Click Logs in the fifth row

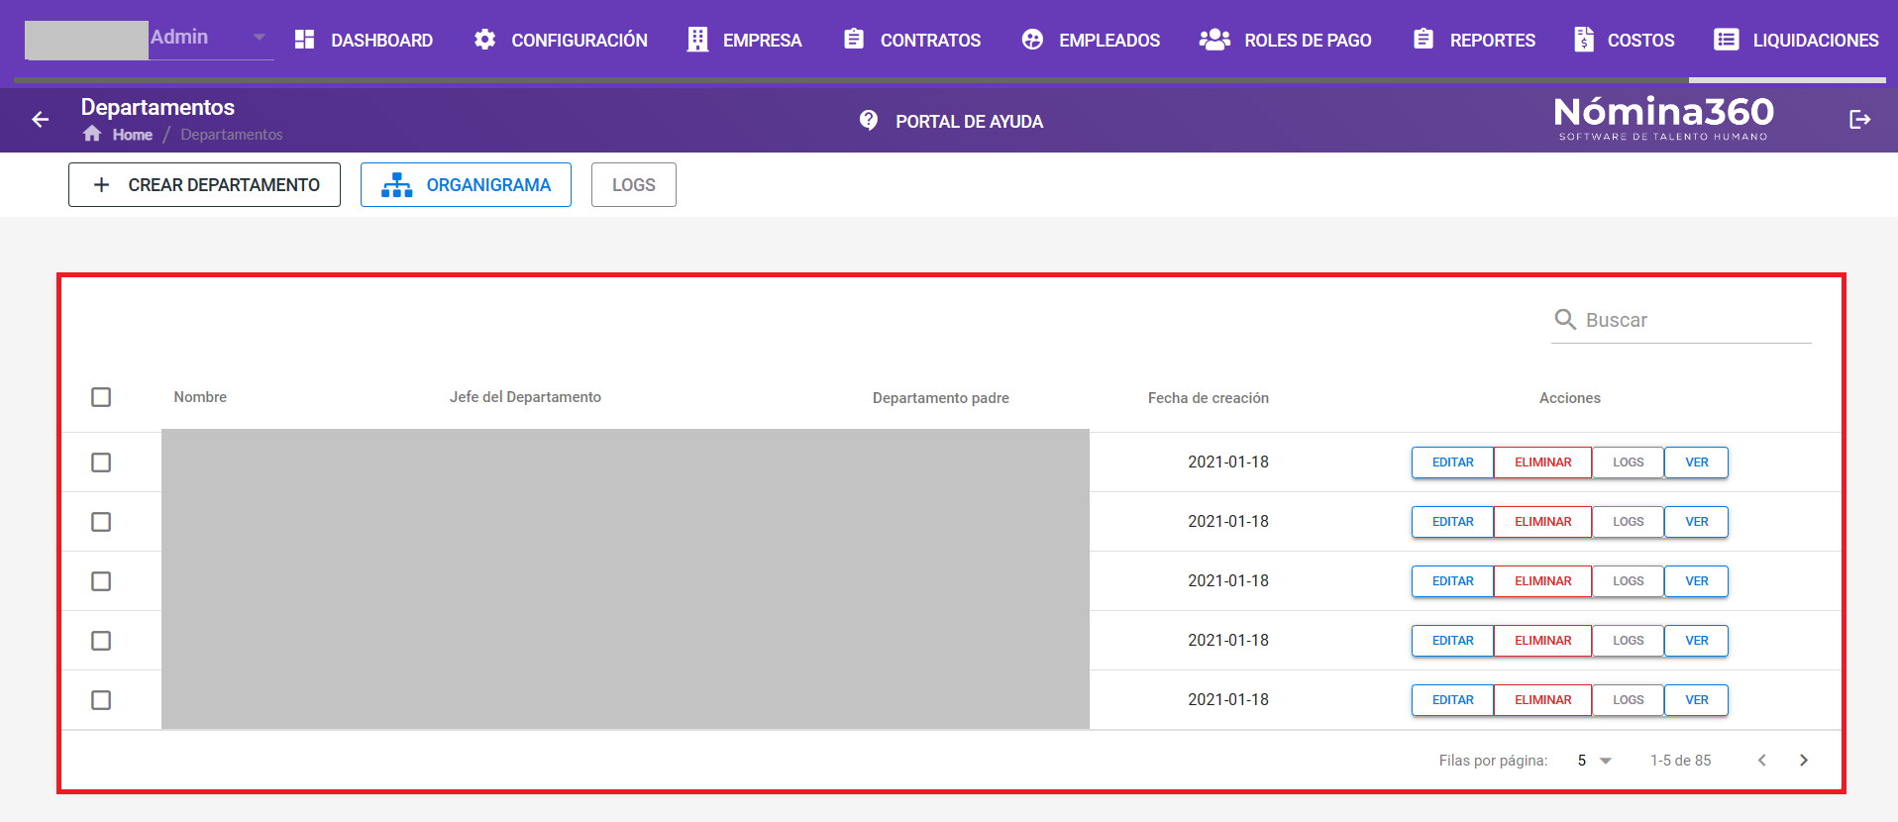pyautogui.click(x=1628, y=700)
